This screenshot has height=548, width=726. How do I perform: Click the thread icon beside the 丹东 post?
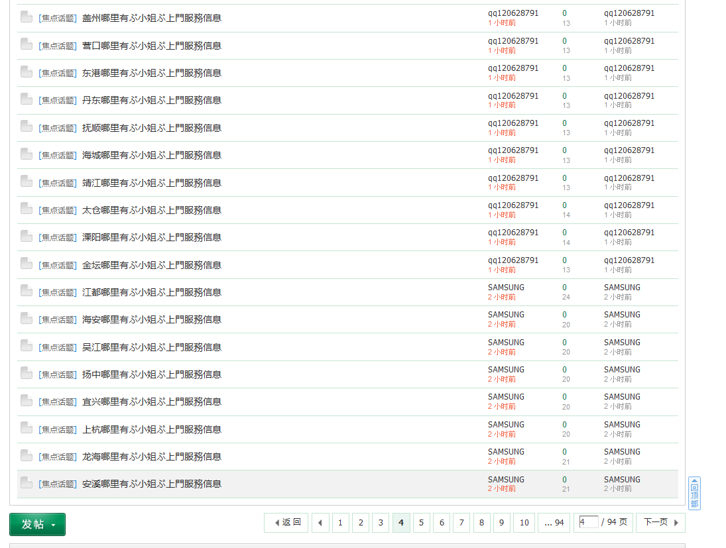pos(27,99)
